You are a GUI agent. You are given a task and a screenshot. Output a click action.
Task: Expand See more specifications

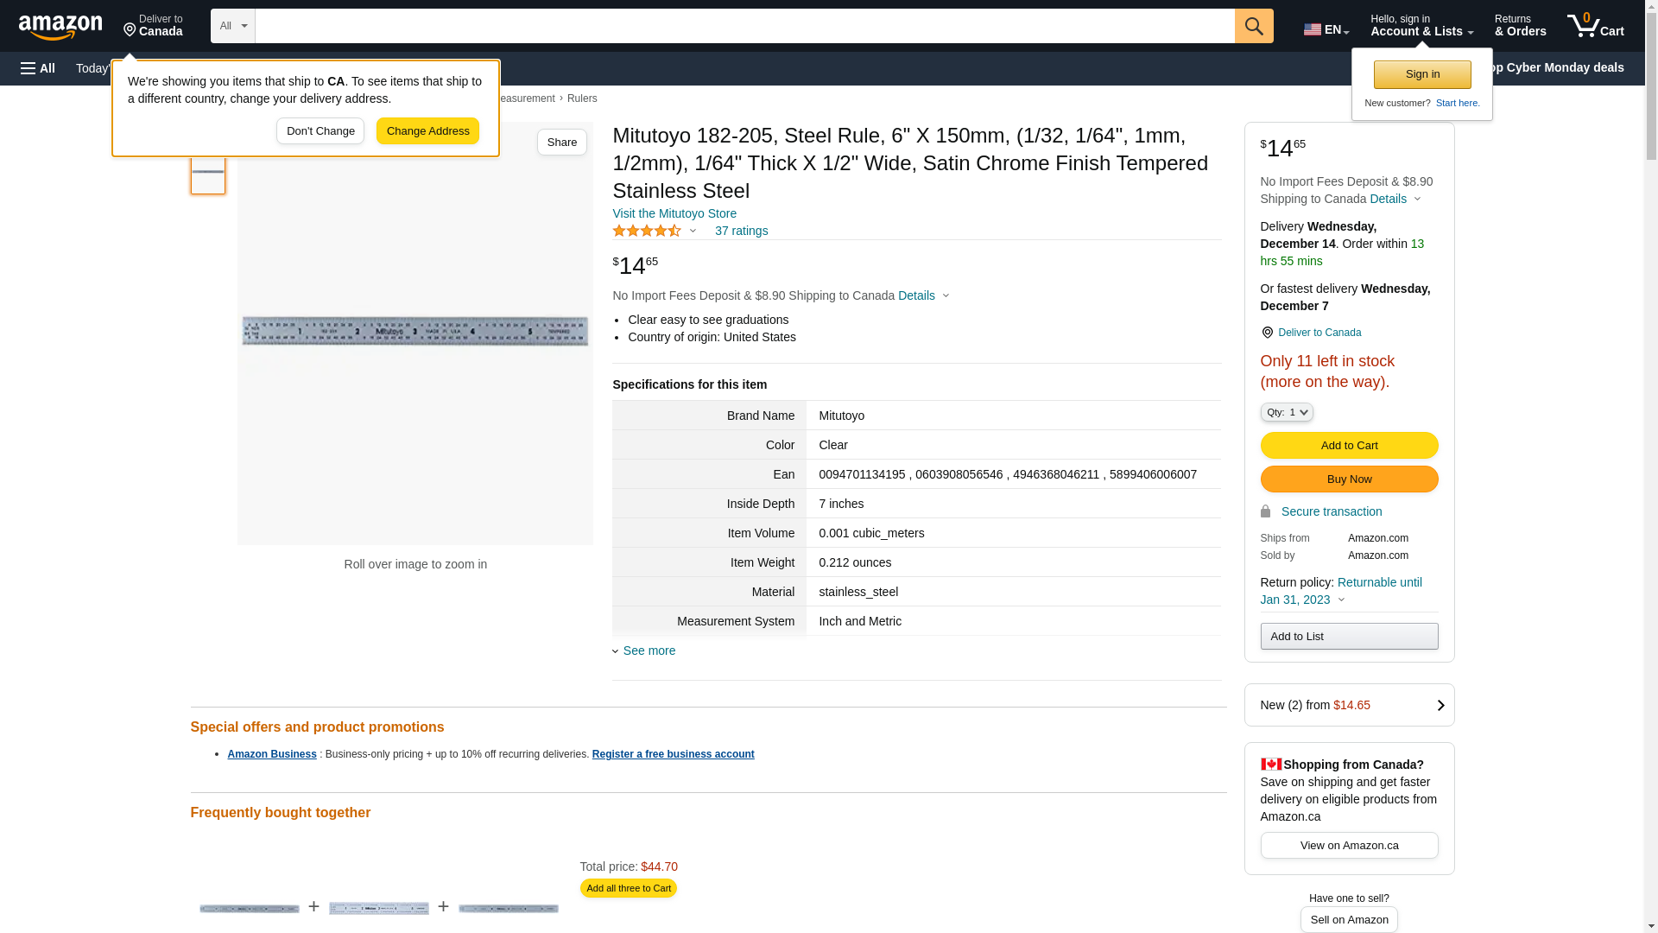[649, 651]
